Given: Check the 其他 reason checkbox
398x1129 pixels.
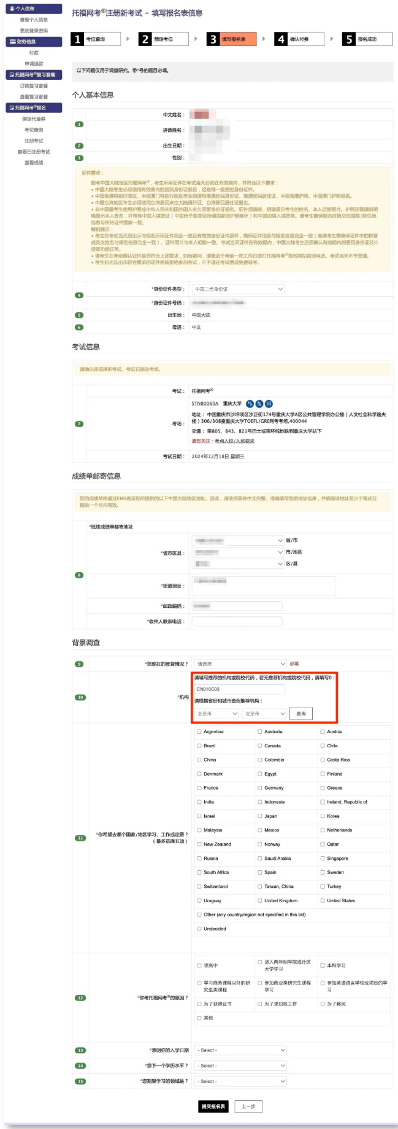Looking at the screenshot, I should 199,1018.
